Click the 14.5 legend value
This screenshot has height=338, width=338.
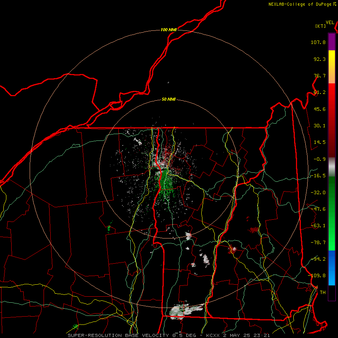[320, 142]
